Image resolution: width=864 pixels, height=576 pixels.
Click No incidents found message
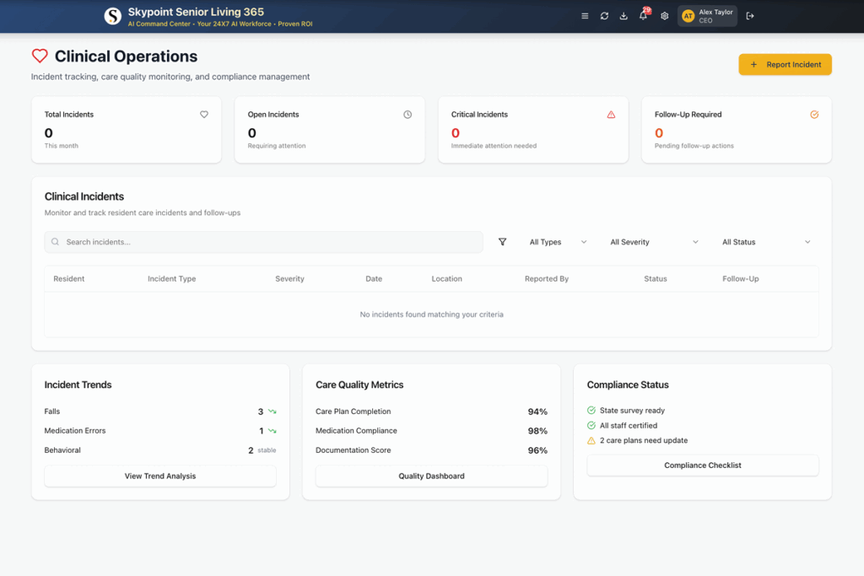tap(431, 315)
